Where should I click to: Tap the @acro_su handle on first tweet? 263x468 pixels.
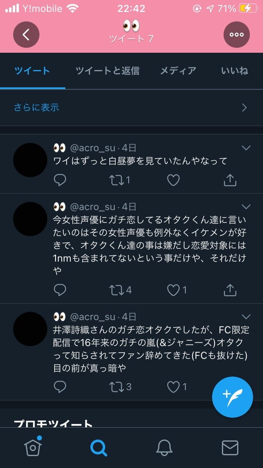point(93,148)
